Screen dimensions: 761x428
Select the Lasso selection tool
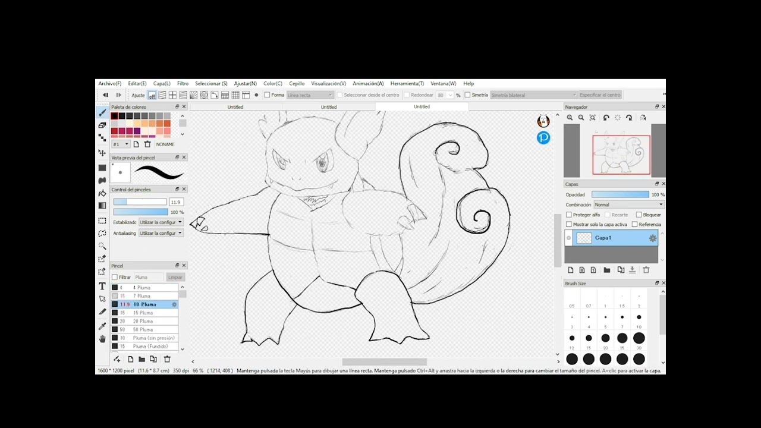[102, 233]
